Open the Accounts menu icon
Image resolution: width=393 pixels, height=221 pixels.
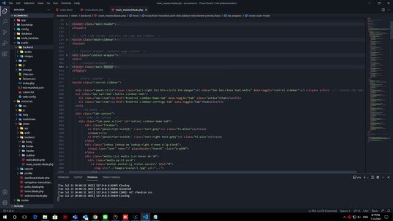5,192
